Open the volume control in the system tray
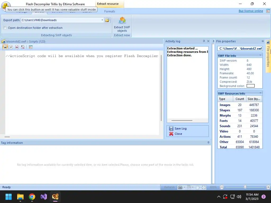This screenshot has height=203, width=271. (239, 197)
